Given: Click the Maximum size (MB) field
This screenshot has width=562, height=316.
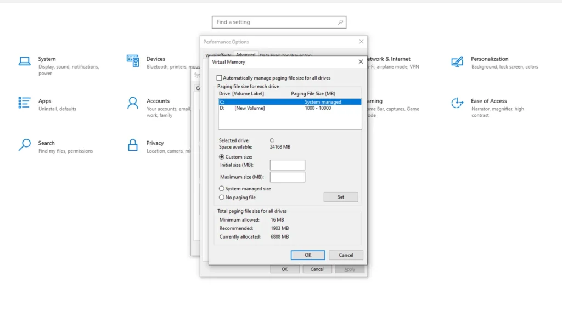Looking at the screenshot, I should (288, 177).
